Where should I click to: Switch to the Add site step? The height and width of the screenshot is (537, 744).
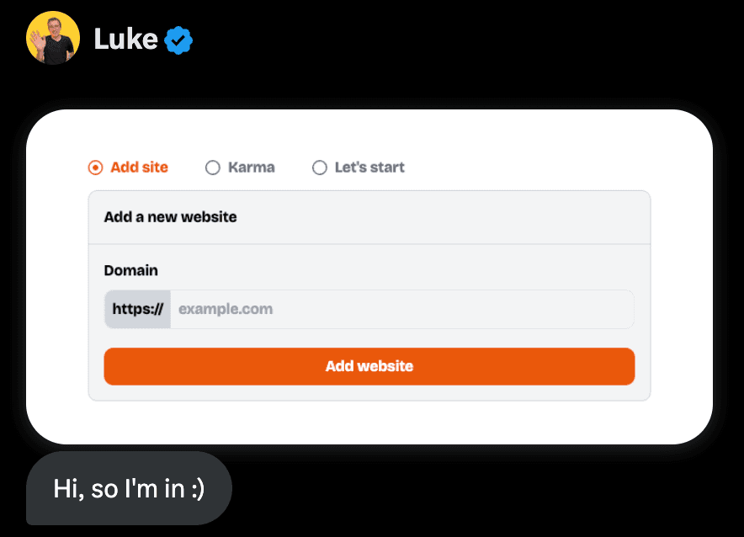[x=128, y=167]
